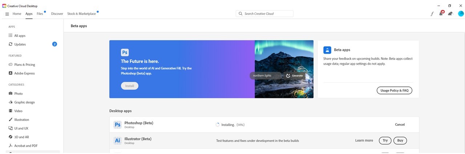Image resolution: width=465 pixels, height=154 pixels.
Task: Click the Illustration brush icon
Action: 11,119
